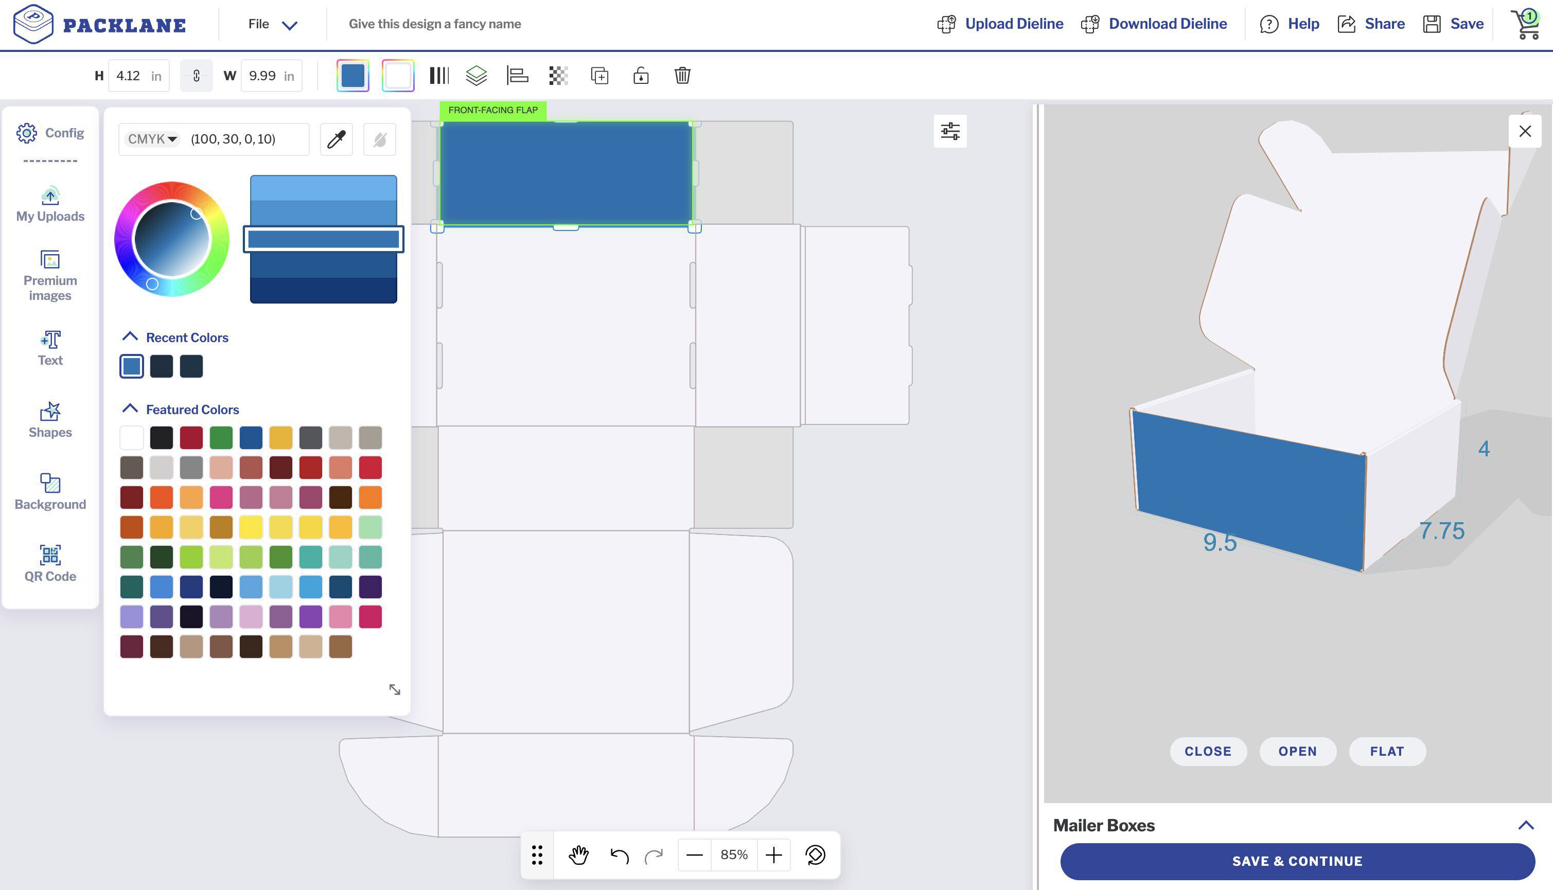Select the blue fill color swatch in toolbar

(x=353, y=76)
